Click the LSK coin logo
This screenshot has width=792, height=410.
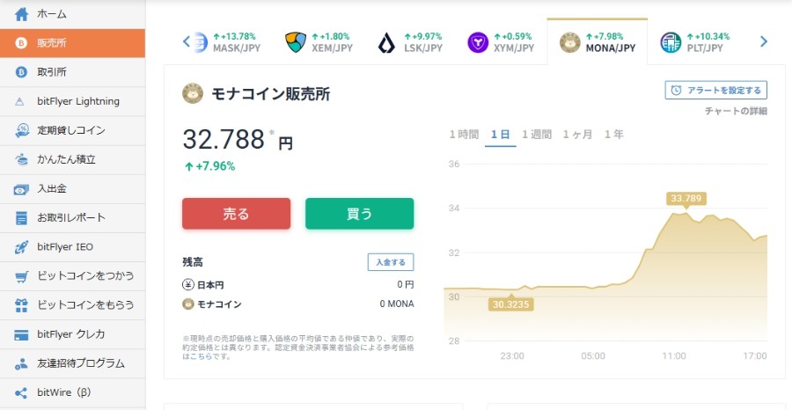[386, 42]
